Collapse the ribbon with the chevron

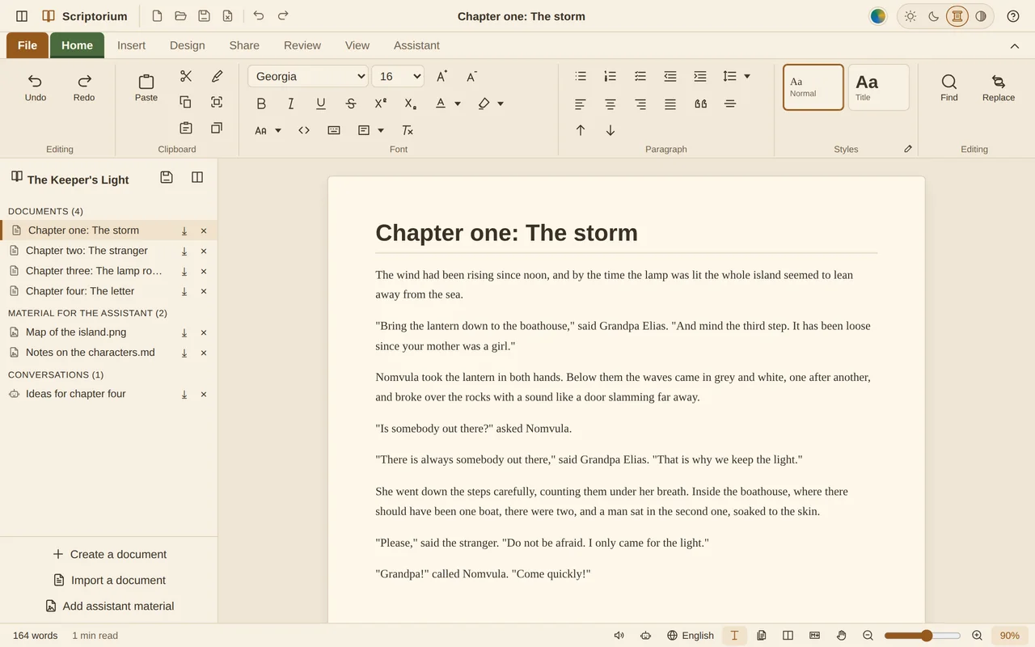(1015, 46)
